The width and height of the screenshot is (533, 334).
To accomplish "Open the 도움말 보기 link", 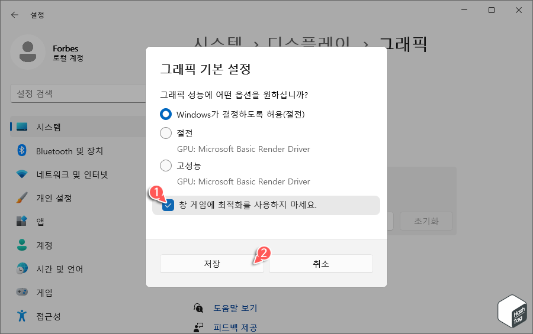I will coord(235,308).
